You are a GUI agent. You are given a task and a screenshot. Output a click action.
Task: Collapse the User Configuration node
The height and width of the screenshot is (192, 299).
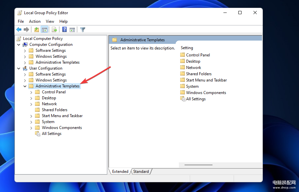19,68
